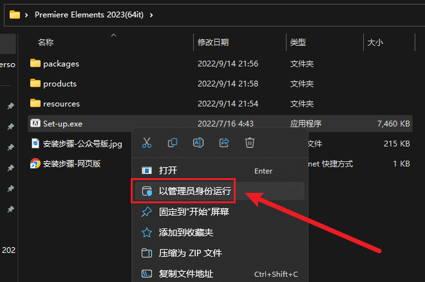Choose 固定到"开始"屏幕 menu entry
Viewport: 425px width, 282px height.
[220, 212]
